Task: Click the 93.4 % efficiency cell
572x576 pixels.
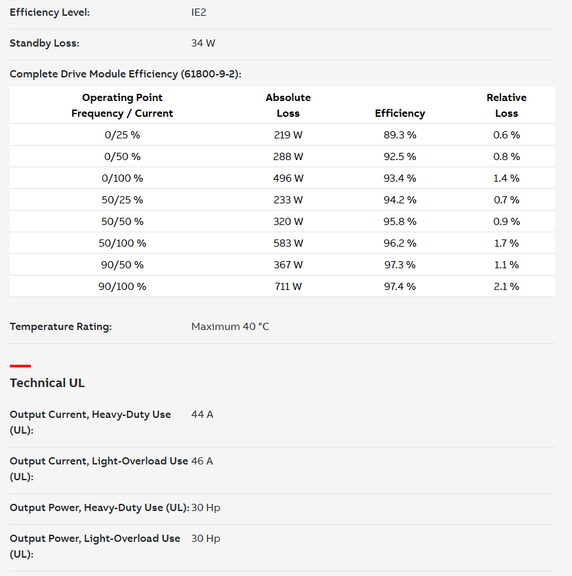Action: (399, 178)
